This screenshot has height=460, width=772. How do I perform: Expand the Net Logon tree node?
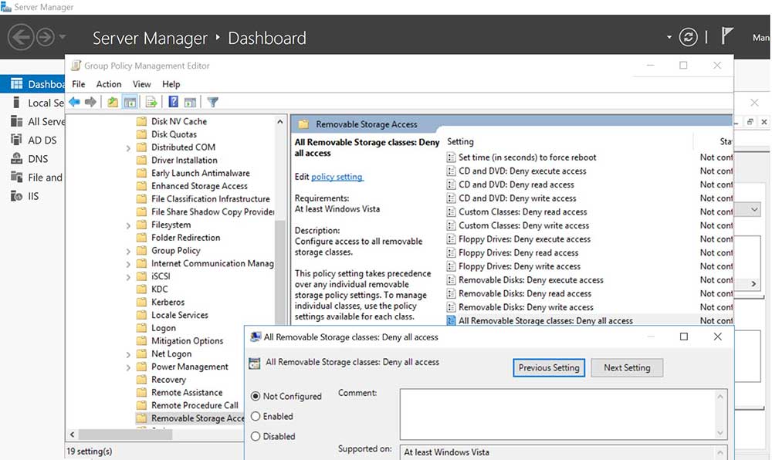coord(128,354)
